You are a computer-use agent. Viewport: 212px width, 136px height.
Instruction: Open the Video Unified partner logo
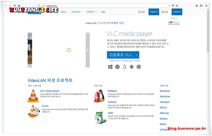coord(174,23)
